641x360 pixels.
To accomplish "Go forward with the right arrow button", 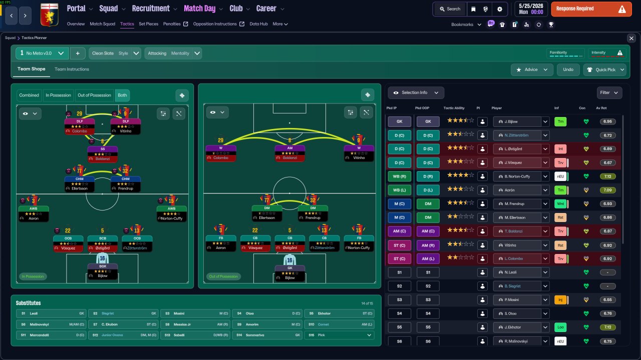I will [x=26, y=15].
